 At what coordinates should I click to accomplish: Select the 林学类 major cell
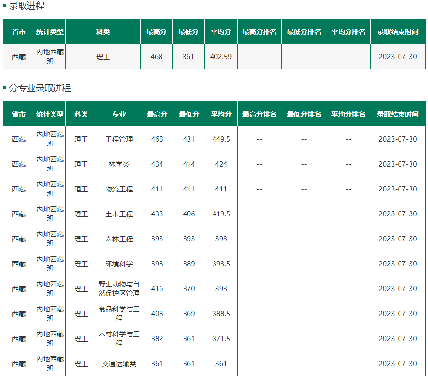pos(119,164)
